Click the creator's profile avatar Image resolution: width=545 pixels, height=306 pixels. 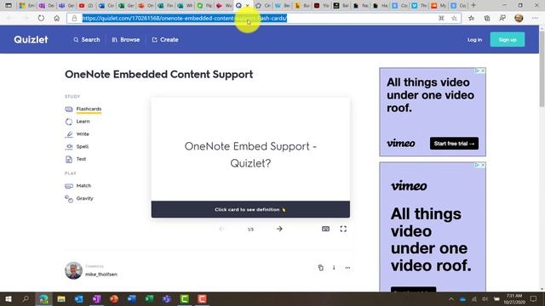[74, 270]
